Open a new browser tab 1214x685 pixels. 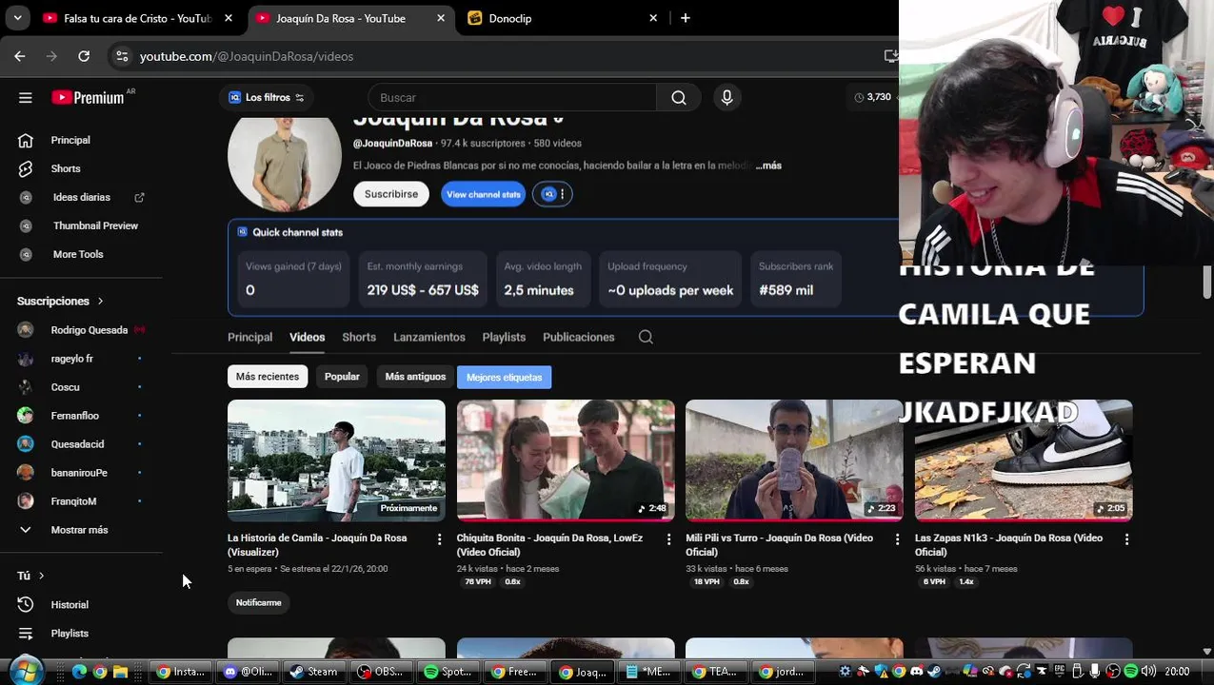coord(685,18)
